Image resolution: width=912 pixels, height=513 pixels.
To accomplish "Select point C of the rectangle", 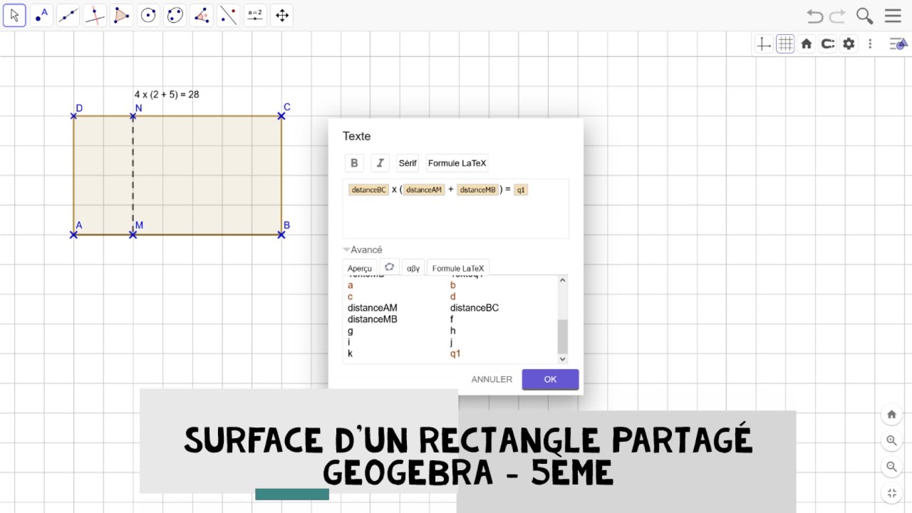I will (x=281, y=115).
